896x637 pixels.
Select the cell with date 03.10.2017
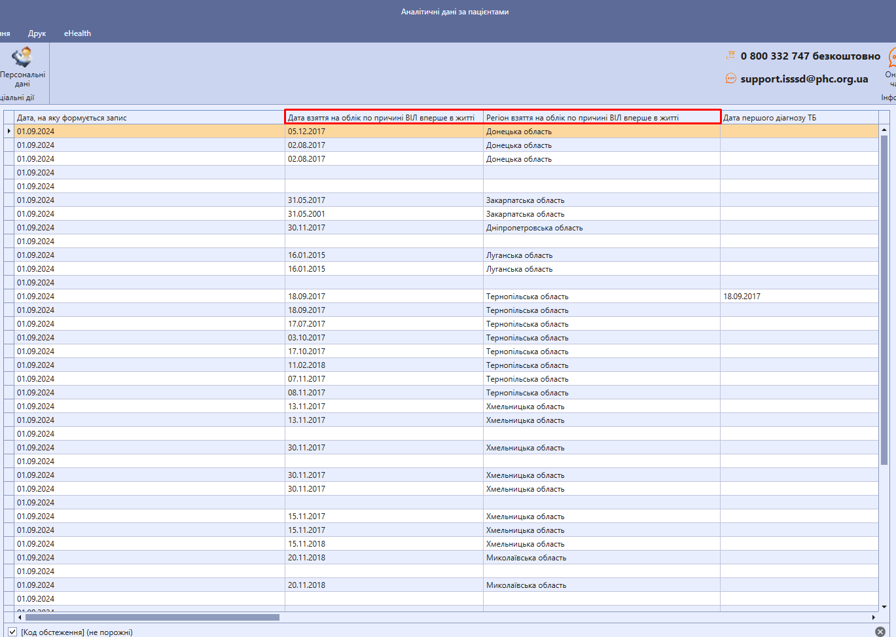pyautogui.click(x=384, y=338)
